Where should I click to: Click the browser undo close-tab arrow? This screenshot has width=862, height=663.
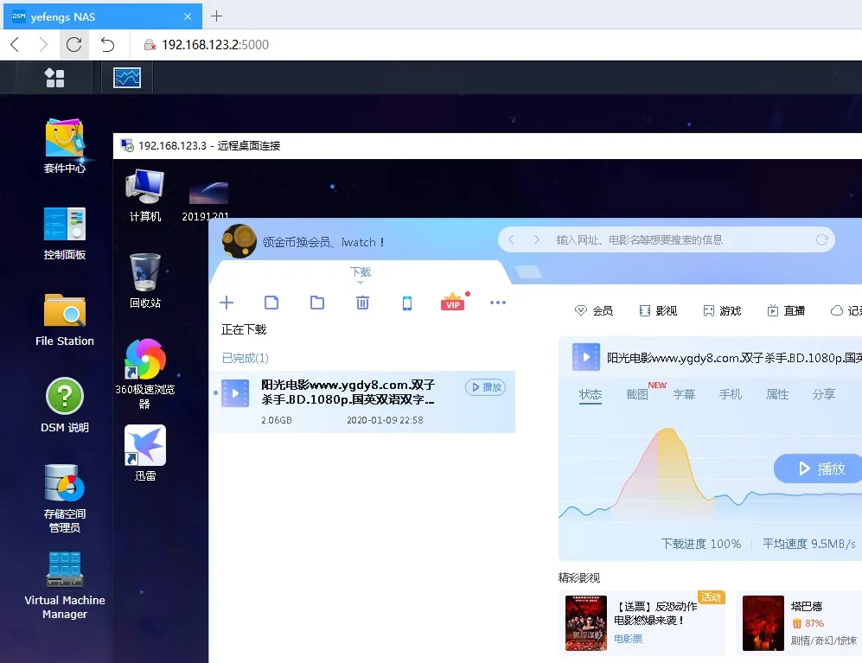(108, 45)
